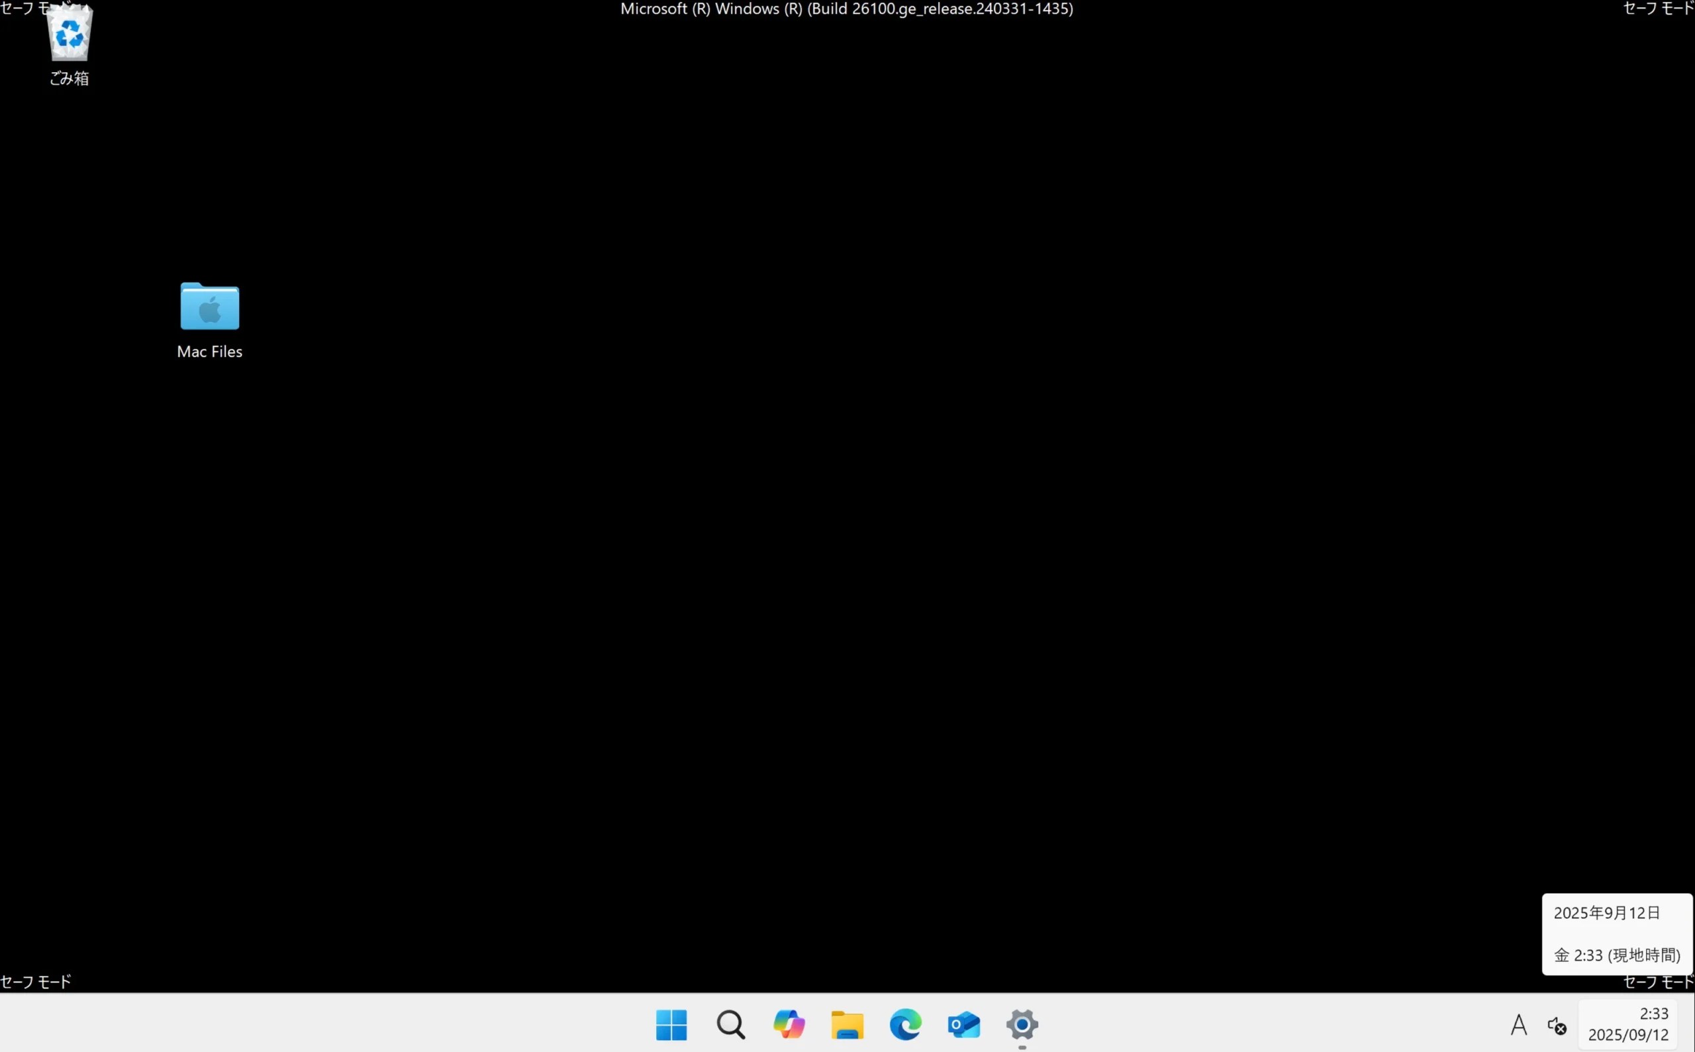
Task: Launch Windows Search from the taskbar
Action: point(730,1025)
